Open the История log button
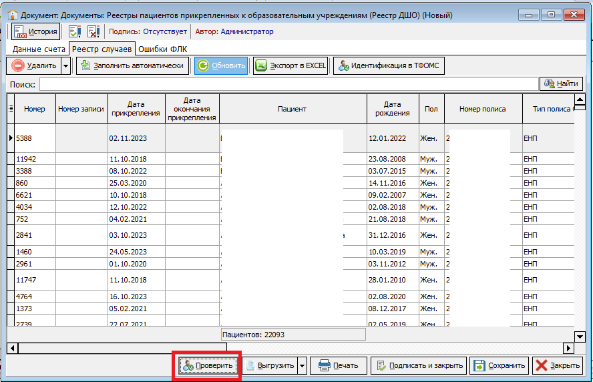 [35, 32]
